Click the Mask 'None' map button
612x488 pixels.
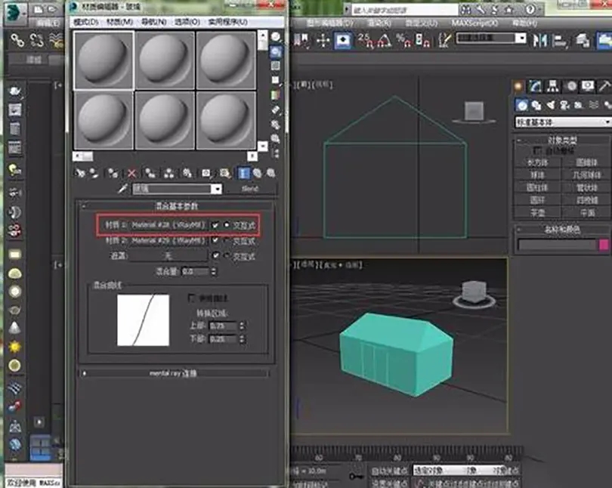click(168, 256)
